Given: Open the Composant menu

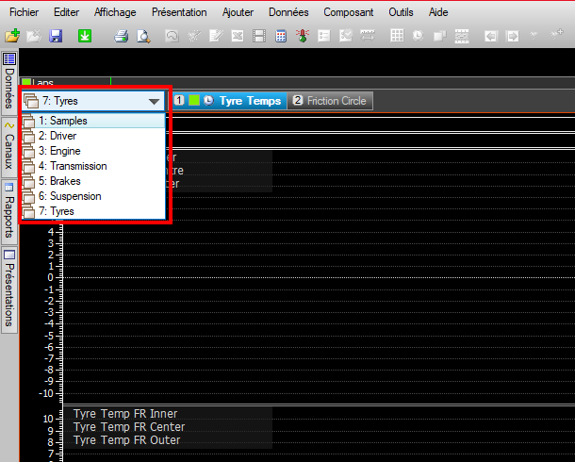Looking at the screenshot, I should 348,12.
